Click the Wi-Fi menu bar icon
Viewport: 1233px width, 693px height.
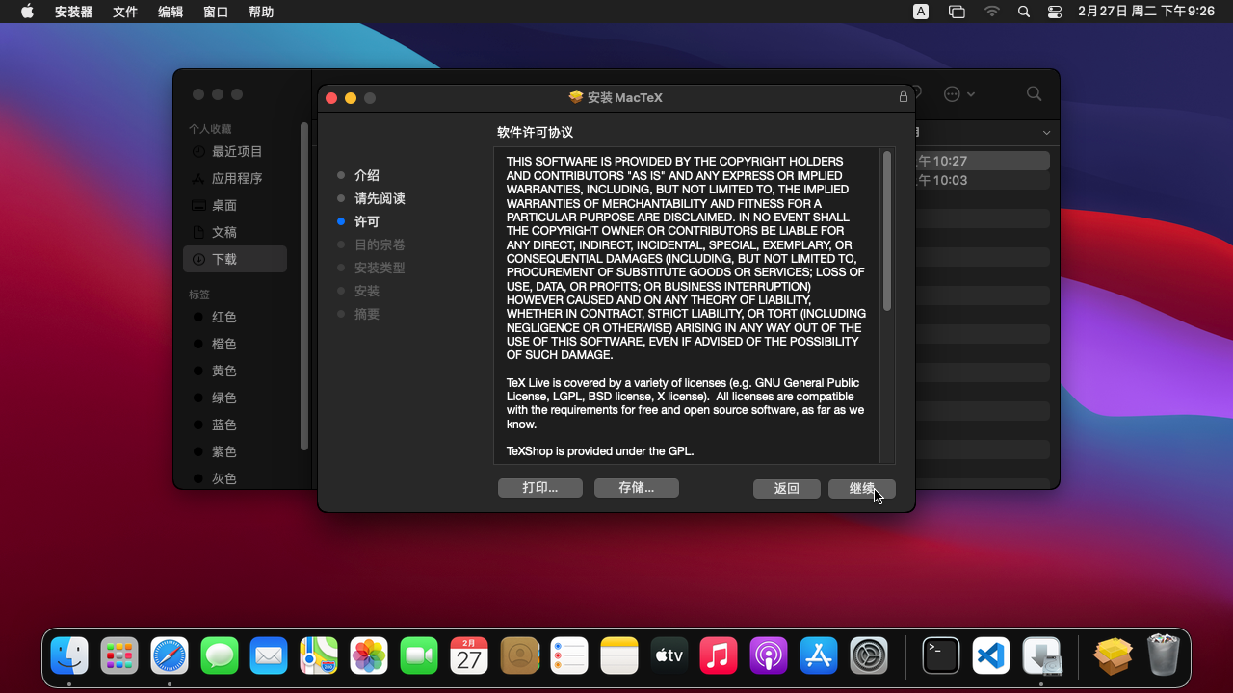(992, 12)
